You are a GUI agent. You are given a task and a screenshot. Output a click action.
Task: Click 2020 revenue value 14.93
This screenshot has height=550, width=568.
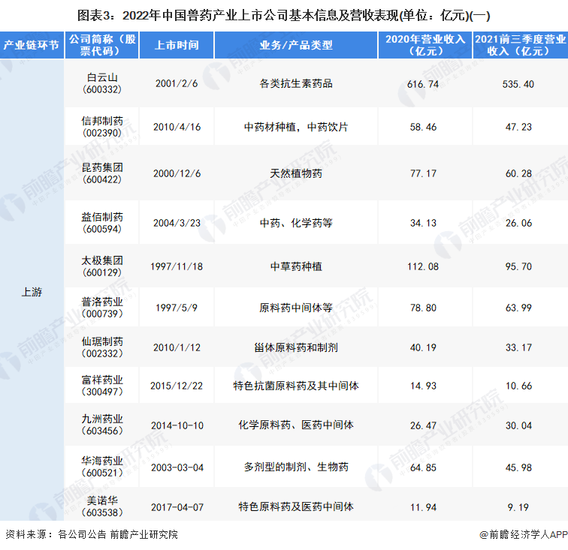click(423, 386)
